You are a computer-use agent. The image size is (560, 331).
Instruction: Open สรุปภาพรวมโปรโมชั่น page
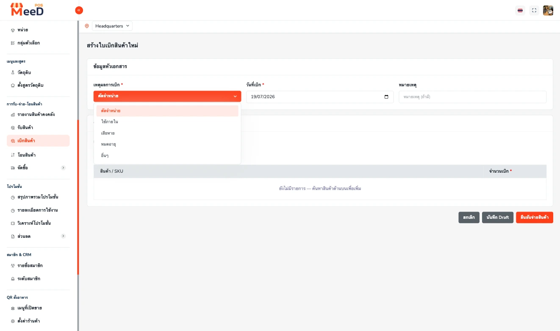[x=38, y=197]
